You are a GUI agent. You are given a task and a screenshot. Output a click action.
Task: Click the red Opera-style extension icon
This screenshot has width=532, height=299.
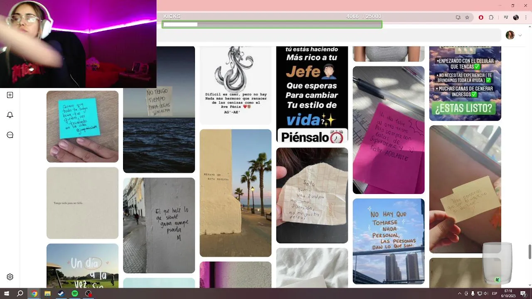[481, 17]
